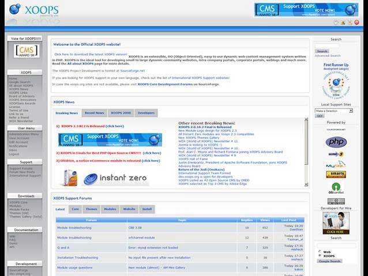Open the Core forum tab
Screen dimensions: 368x276
[x=75, y=209]
